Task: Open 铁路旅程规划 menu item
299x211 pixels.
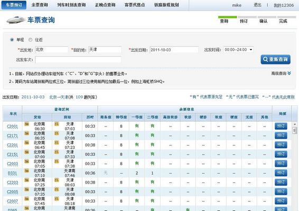Action: pyautogui.click(x=166, y=5)
